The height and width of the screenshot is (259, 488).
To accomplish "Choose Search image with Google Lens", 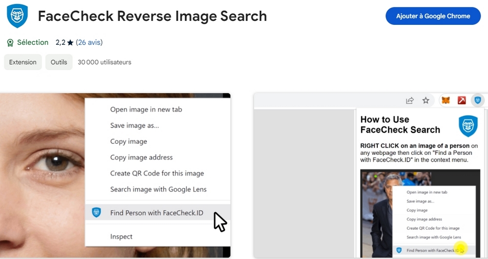I will click(158, 189).
